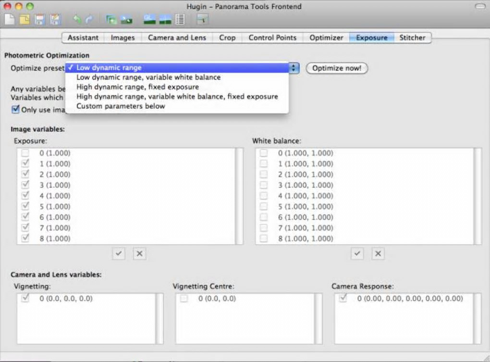490x362 pixels.
Task: Click the Exposure list scrollbar
Action: point(239,196)
